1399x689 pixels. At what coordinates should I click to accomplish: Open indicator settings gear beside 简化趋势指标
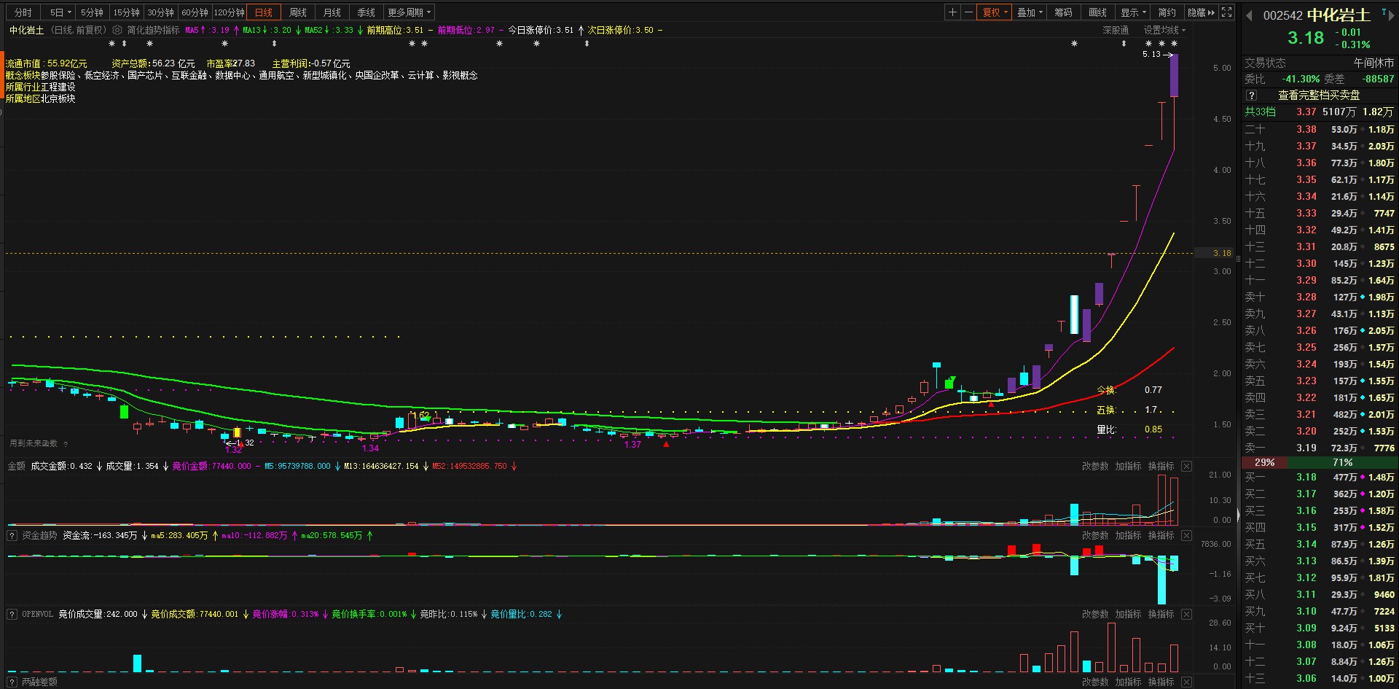[117, 31]
